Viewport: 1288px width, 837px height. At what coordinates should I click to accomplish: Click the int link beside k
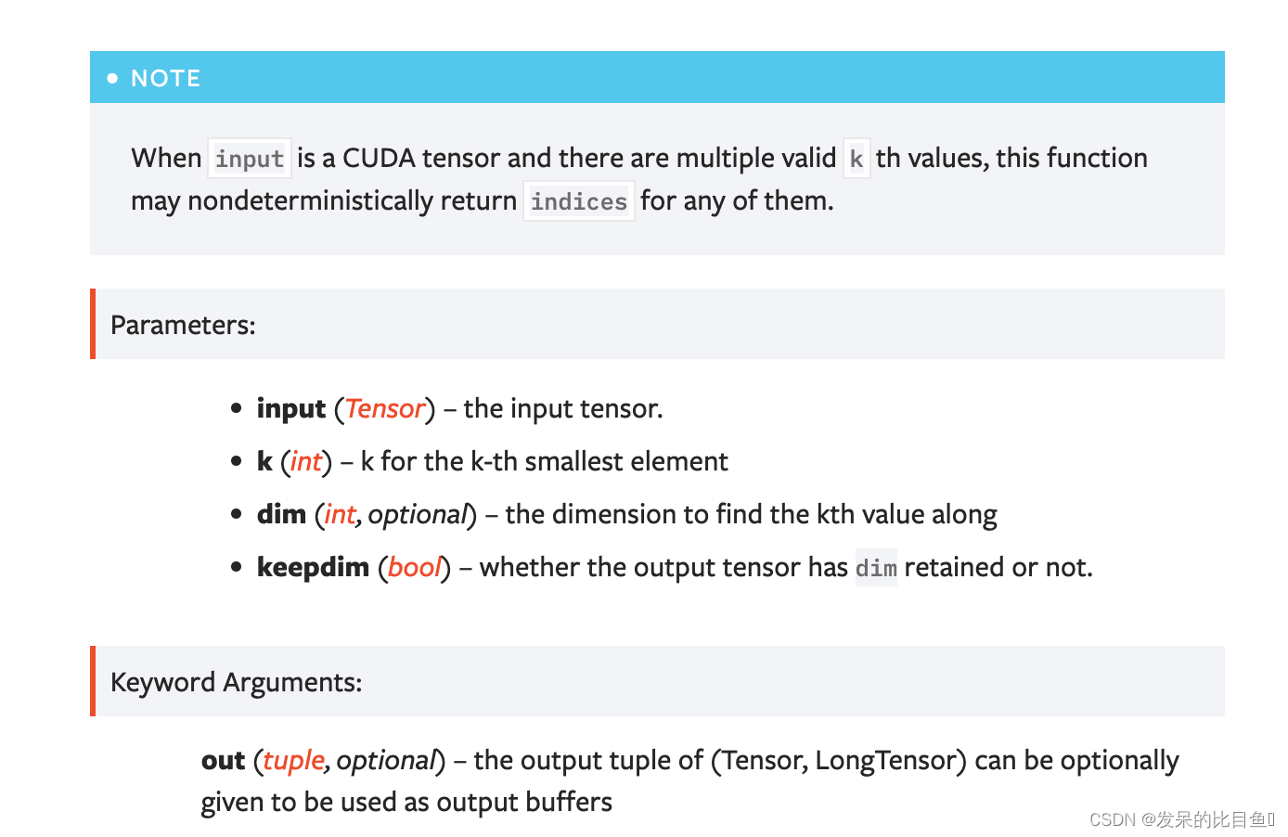pyautogui.click(x=306, y=462)
